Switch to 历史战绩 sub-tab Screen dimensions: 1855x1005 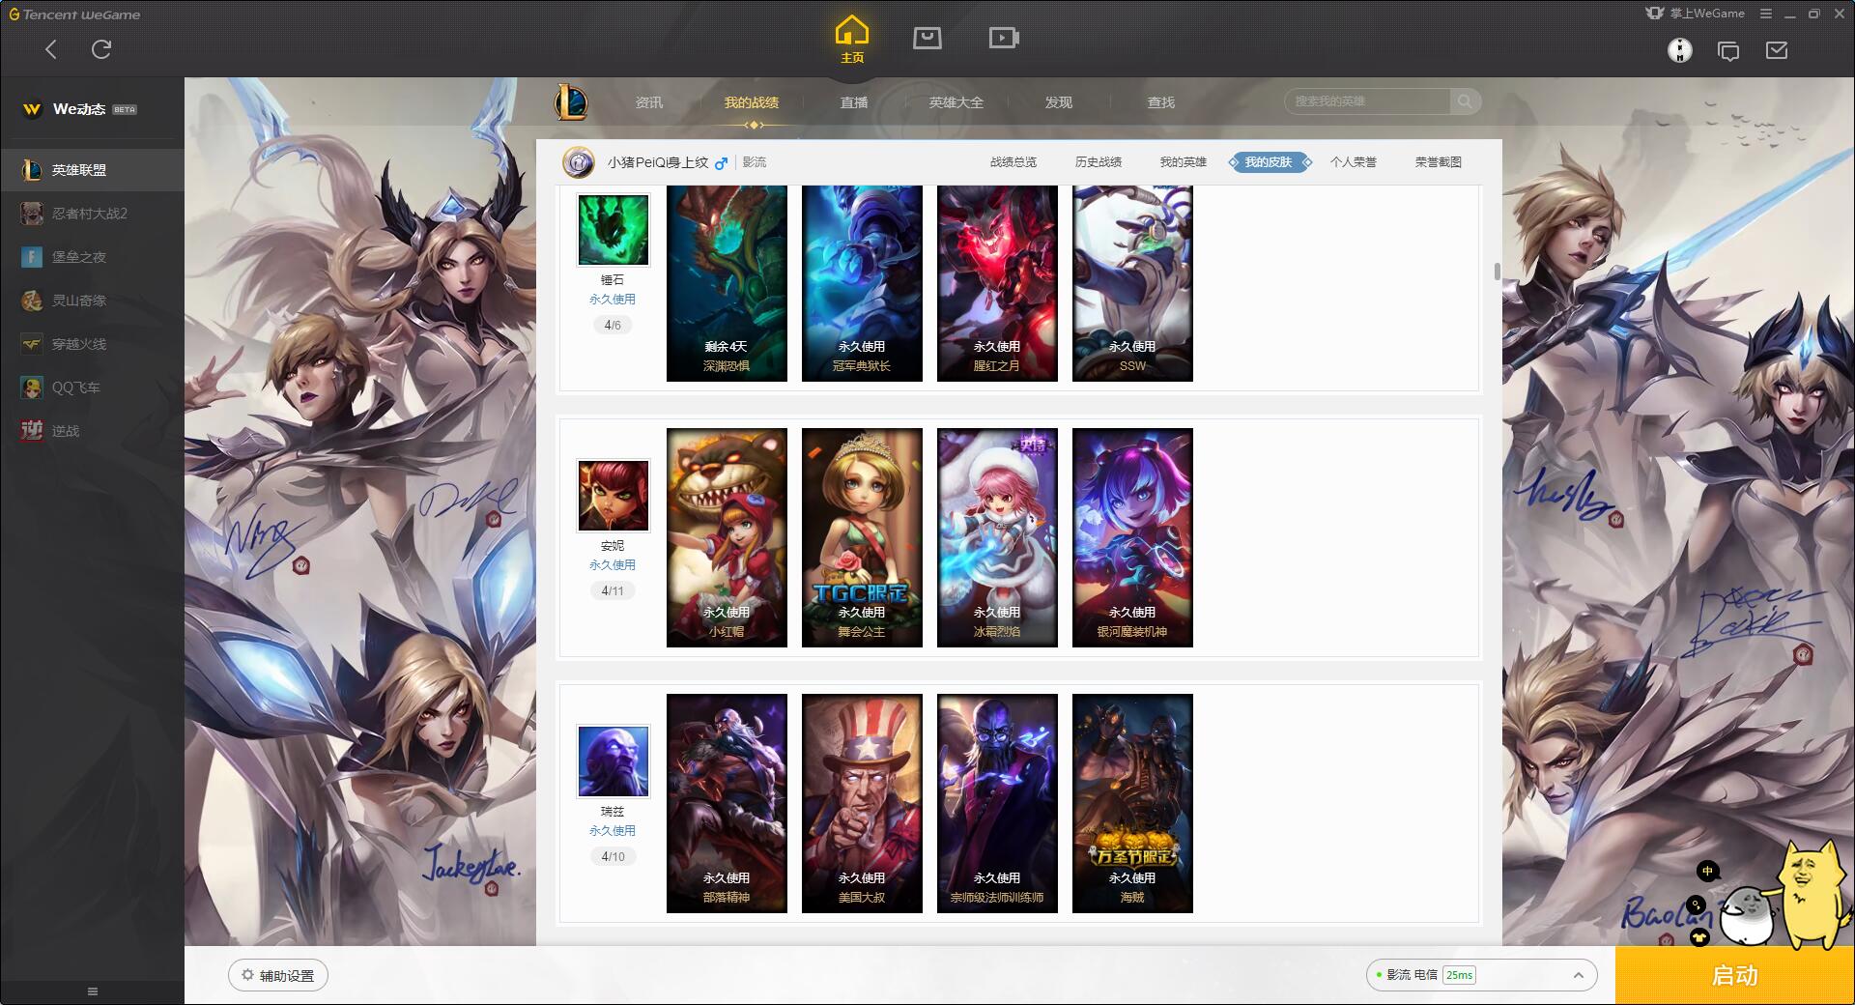[1099, 162]
